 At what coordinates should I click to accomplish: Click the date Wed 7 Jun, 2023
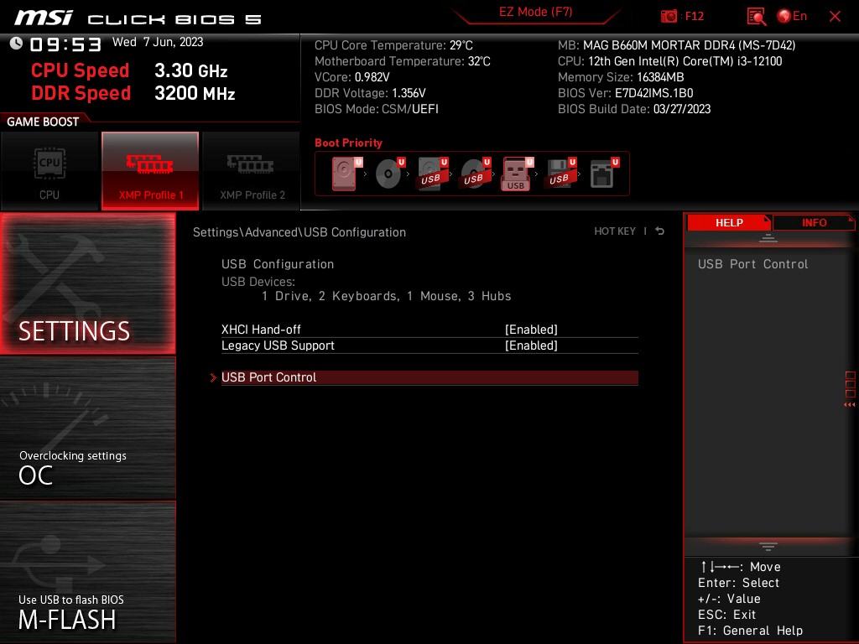click(158, 42)
